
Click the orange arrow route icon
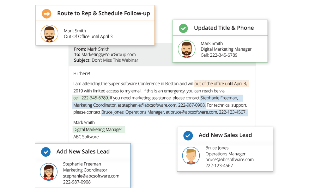coord(47,14)
